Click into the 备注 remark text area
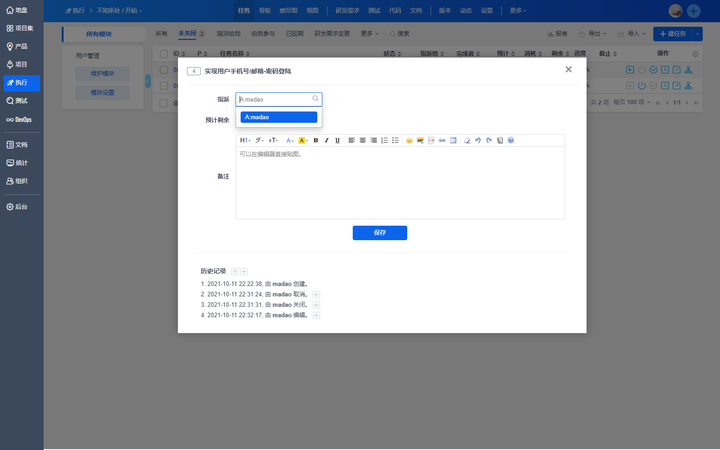720x450 pixels. pyautogui.click(x=400, y=183)
